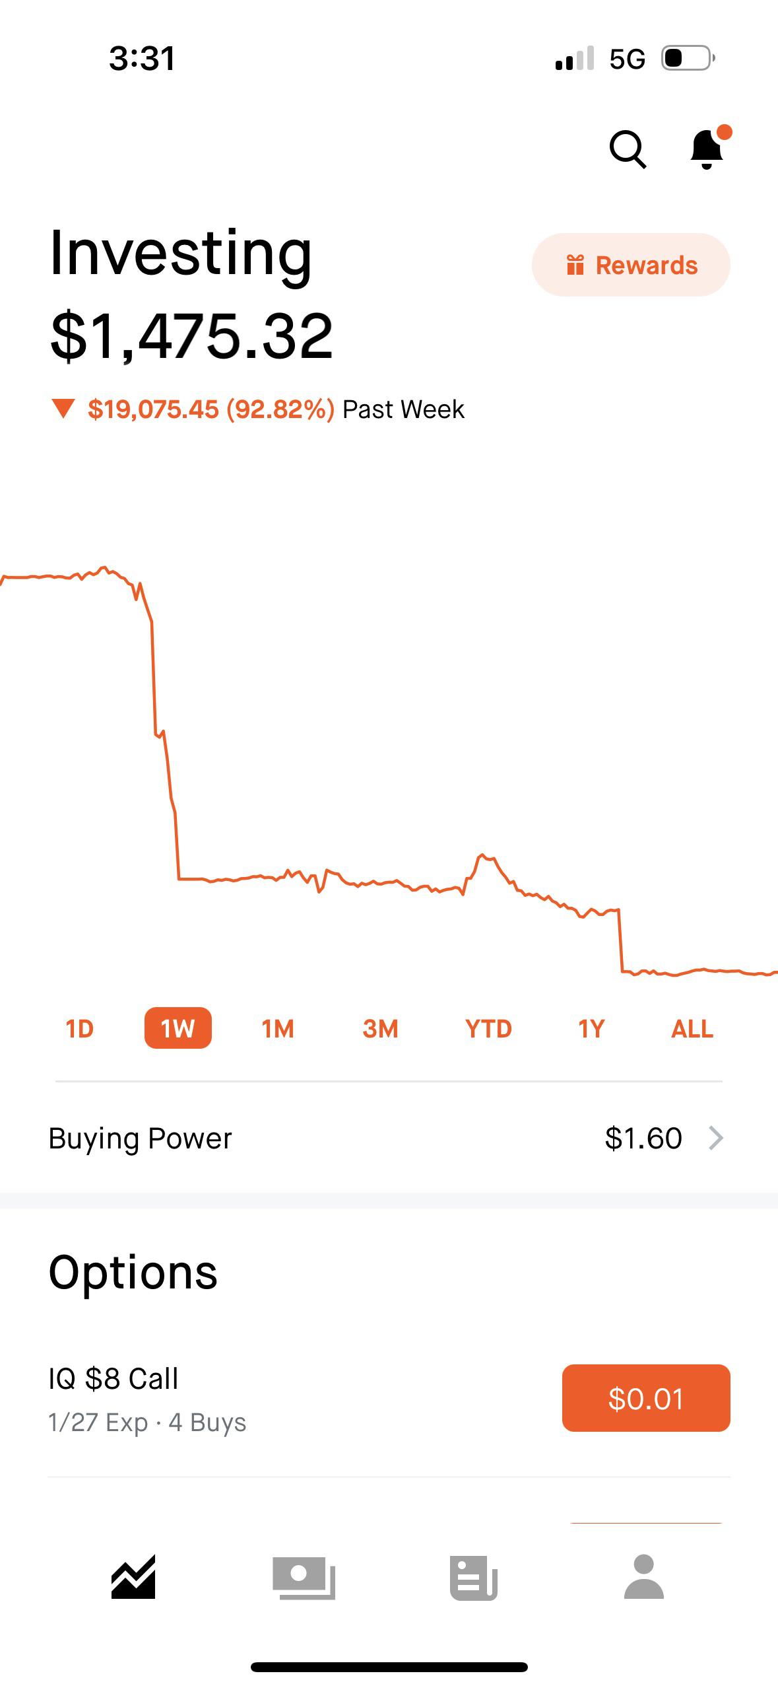Open notifications bell icon
The height and width of the screenshot is (1688, 778).
click(707, 149)
